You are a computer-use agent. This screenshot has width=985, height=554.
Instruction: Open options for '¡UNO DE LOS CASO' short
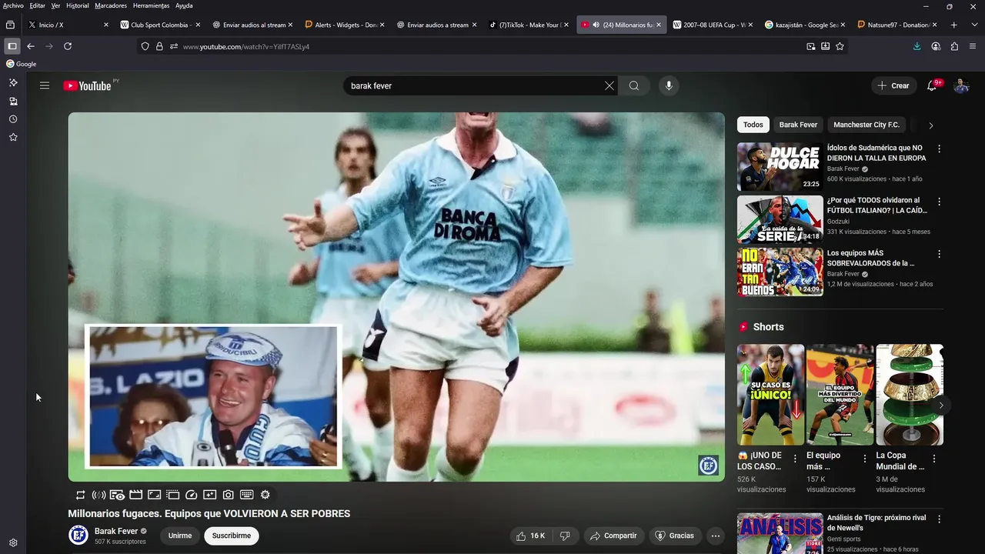coord(796,459)
